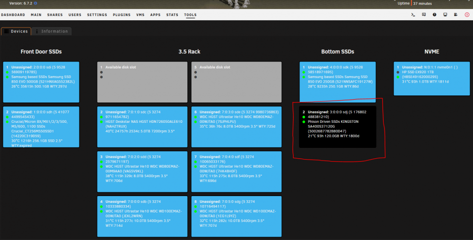Select the sdg tile with serial 1EG1L9YZ

pos(236,216)
